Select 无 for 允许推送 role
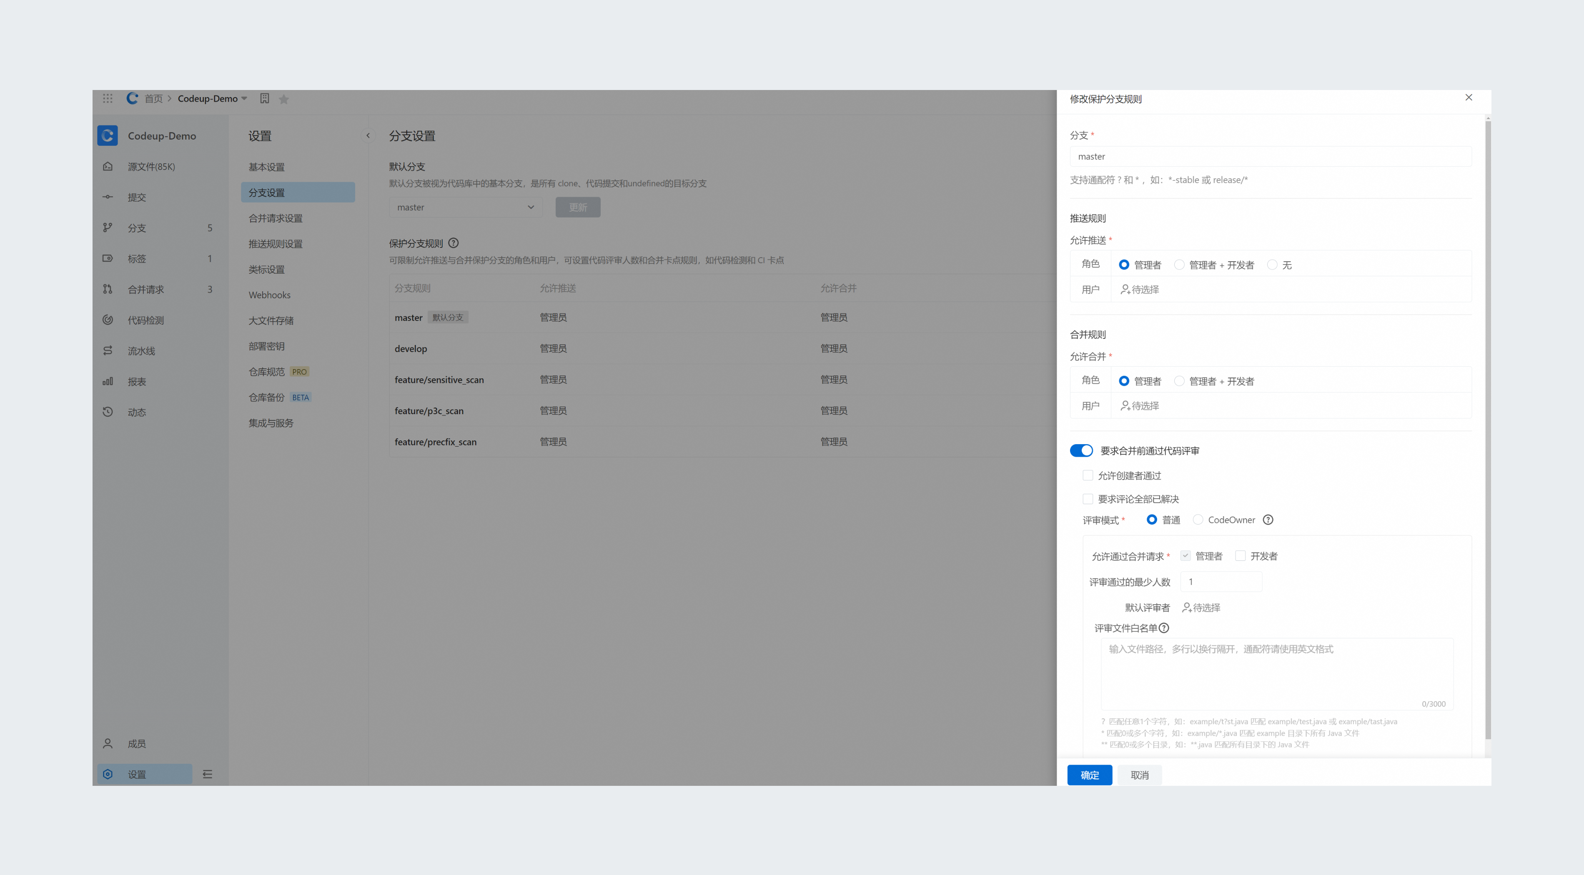1584x875 pixels. pos(1272,265)
